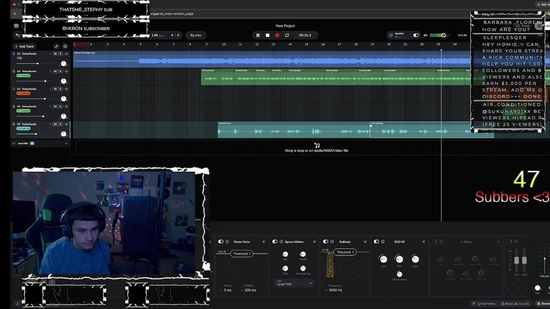
Task: Click the microphone icon on track 03
Action: point(14,89)
